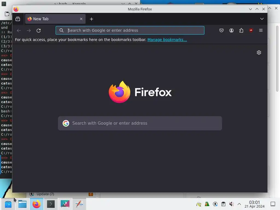Open Firefox application hamburger menu
Screen dimensions: 280x210
[261, 30]
